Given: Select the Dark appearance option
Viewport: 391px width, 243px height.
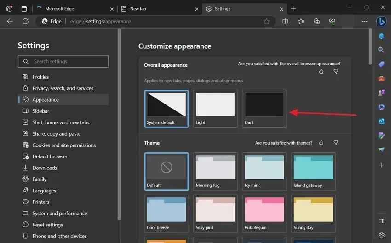Looking at the screenshot, I should coord(264,109).
